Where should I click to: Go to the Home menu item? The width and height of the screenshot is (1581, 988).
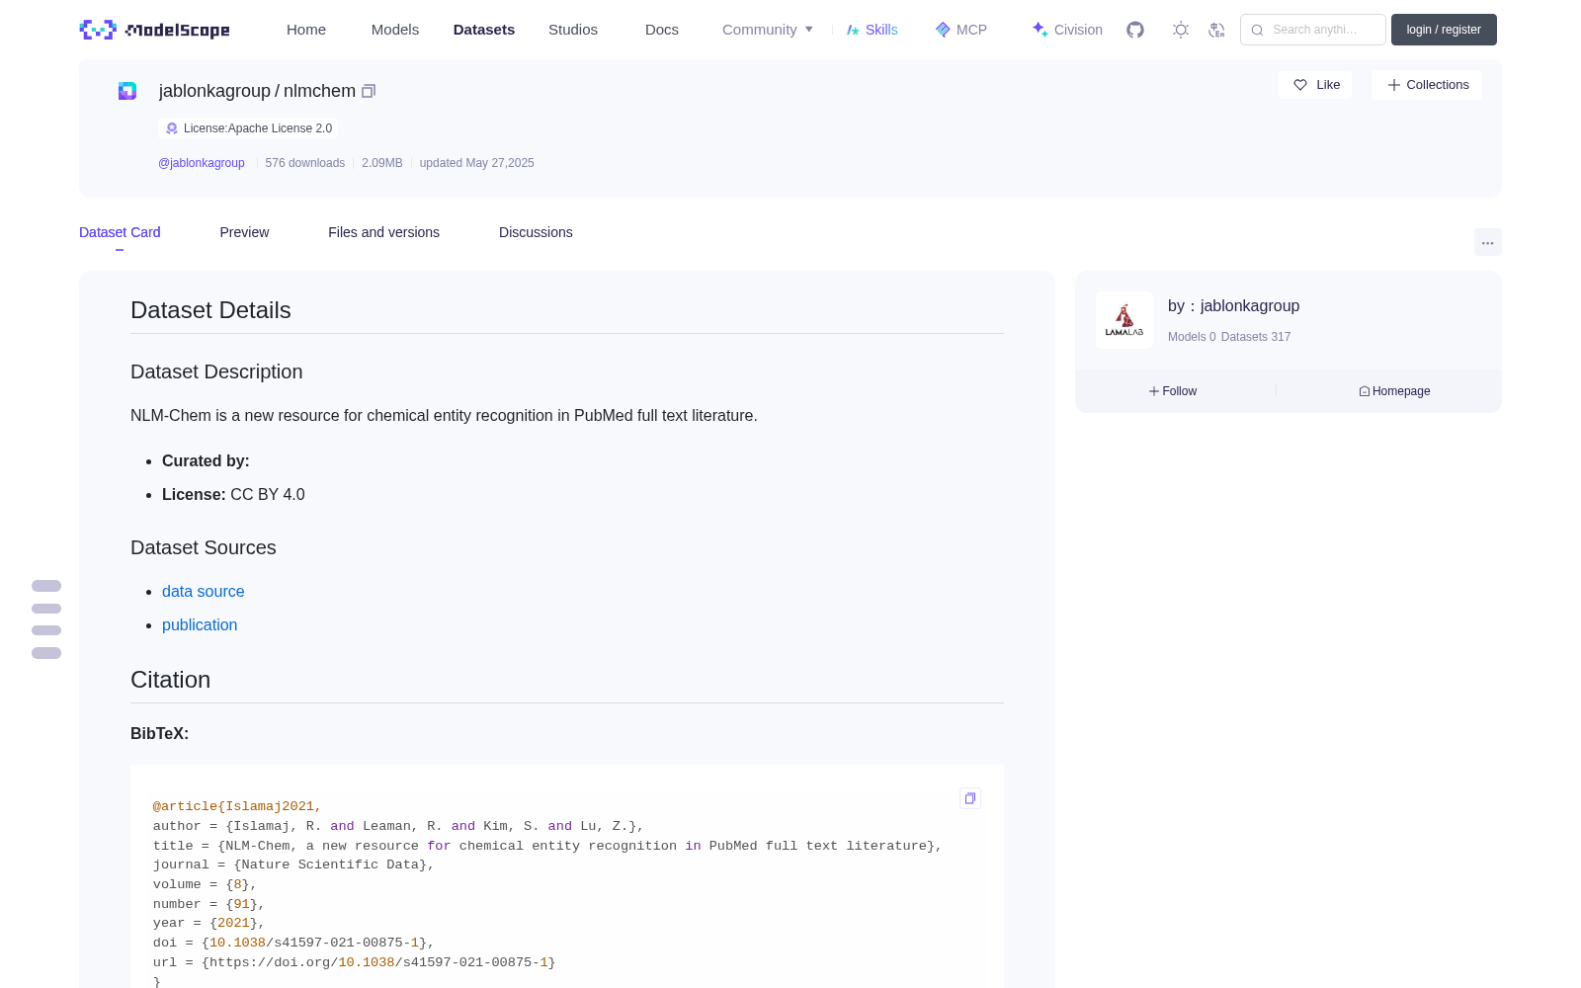click(306, 30)
